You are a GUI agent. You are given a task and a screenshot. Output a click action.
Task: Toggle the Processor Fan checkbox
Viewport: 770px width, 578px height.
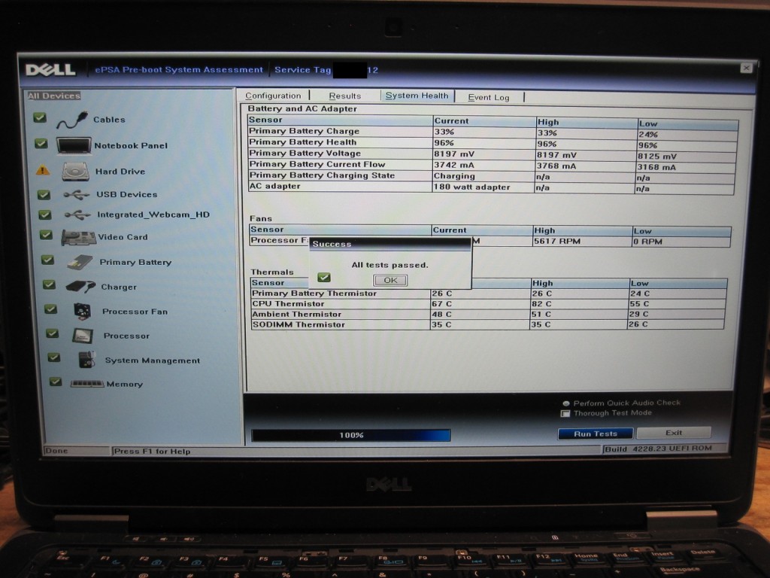tap(50, 309)
